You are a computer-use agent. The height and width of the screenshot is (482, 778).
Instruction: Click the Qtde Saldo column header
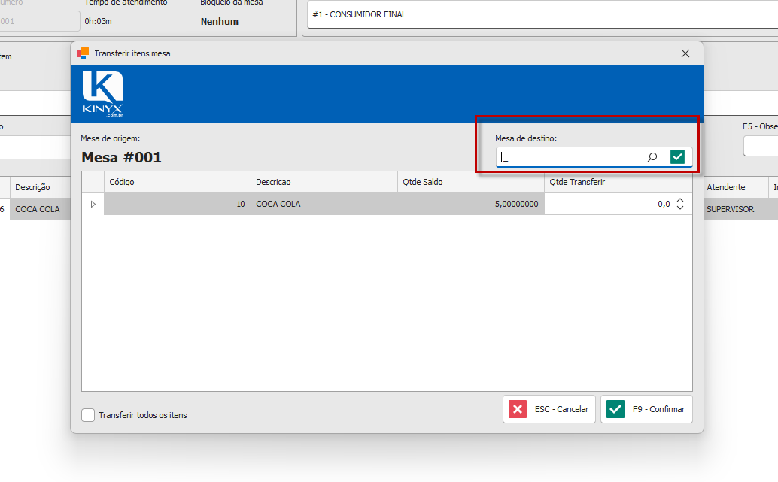coord(471,182)
